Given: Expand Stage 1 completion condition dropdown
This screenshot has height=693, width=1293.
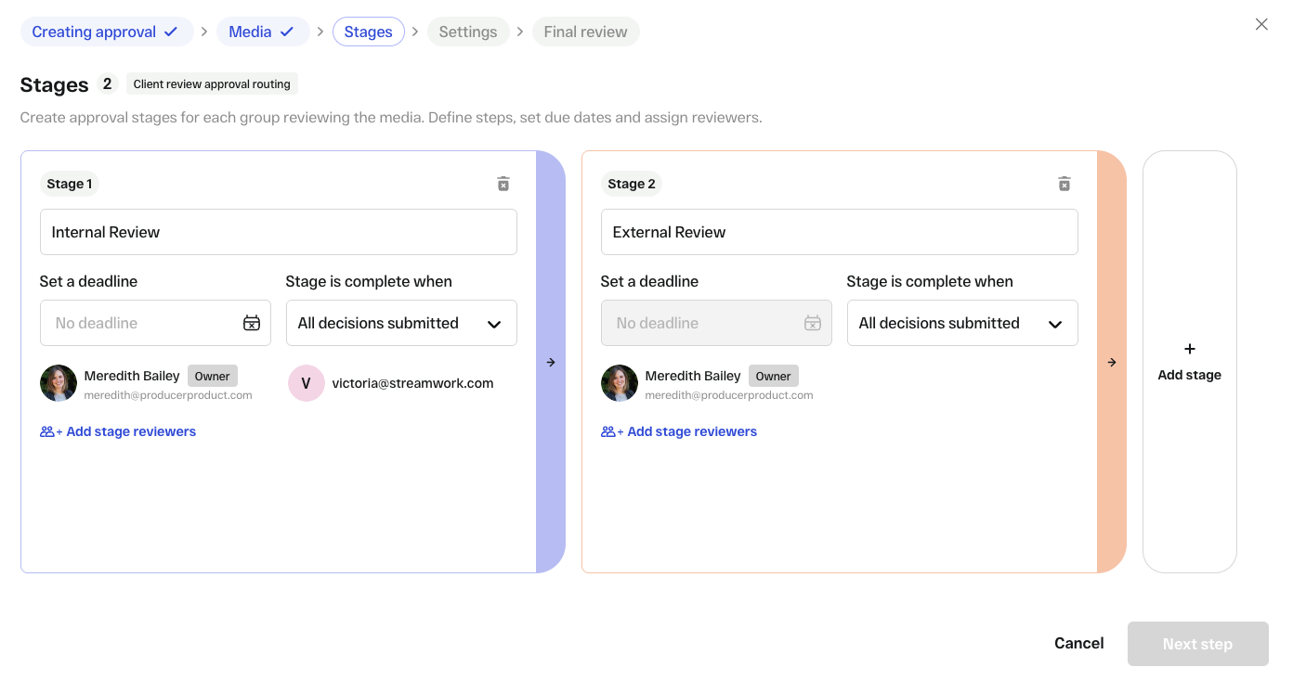Looking at the screenshot, I should tap(401, 323).
